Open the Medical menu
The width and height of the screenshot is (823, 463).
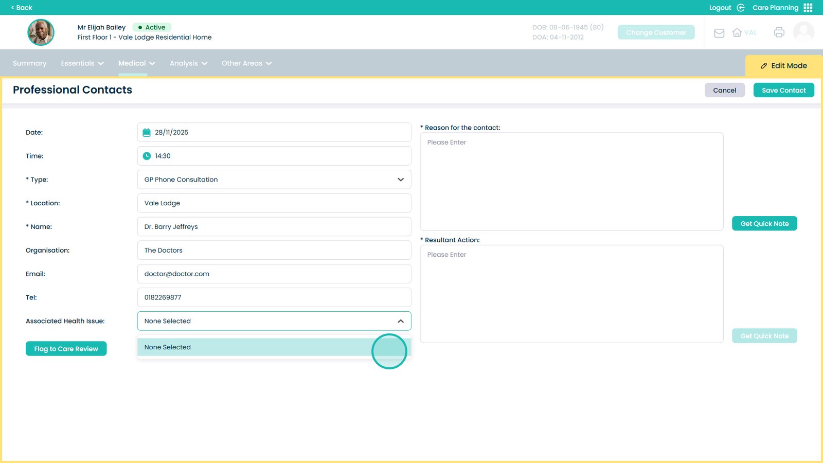click(x=136, y=63)
